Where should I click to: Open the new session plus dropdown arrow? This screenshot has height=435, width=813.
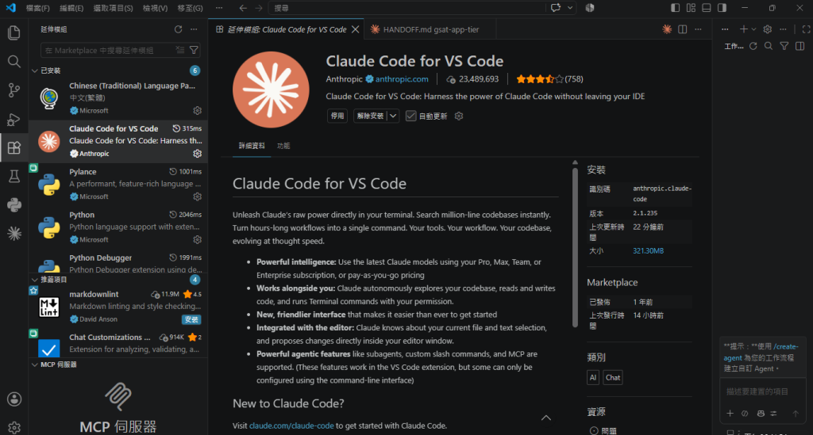(x=753, y=29)
